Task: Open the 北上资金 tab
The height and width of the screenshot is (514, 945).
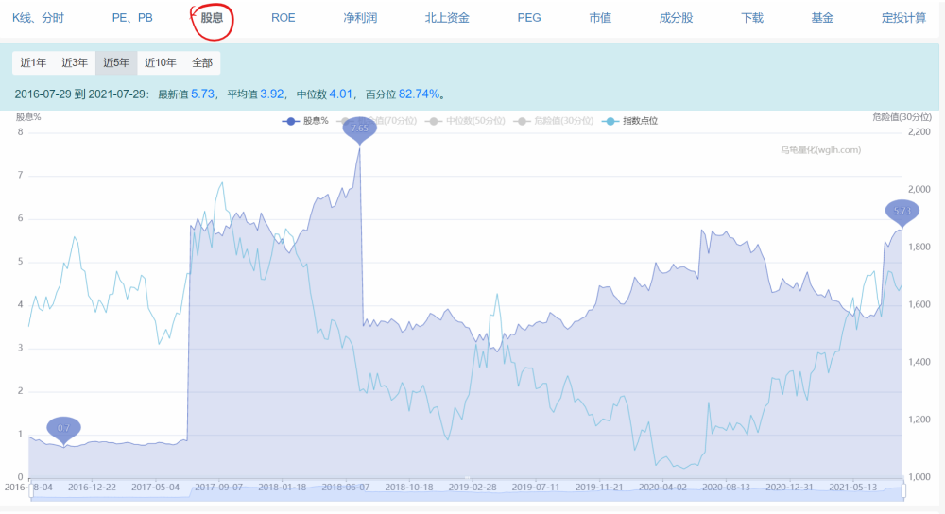Action: tap(447, 18)
